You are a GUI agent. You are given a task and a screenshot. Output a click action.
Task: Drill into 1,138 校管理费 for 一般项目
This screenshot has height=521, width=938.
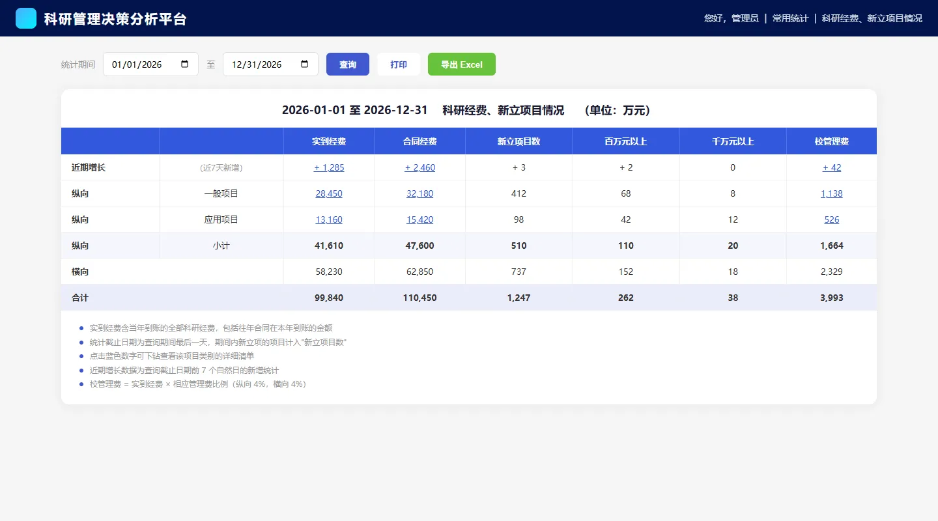coord(832,193)
